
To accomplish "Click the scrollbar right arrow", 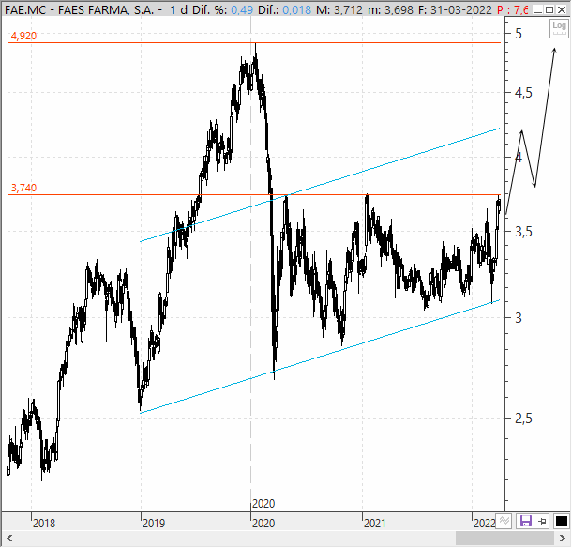I will (563, 538).
